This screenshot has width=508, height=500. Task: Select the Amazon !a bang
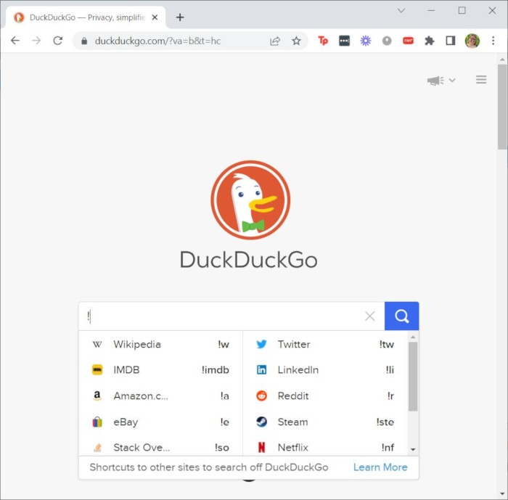(160, 396)
